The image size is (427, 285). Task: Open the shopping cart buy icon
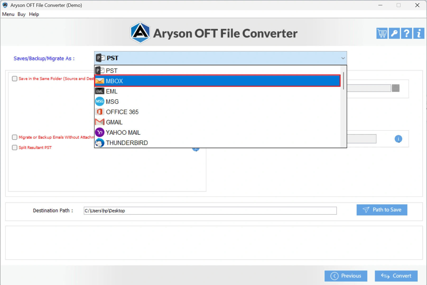tap(382, 34)
